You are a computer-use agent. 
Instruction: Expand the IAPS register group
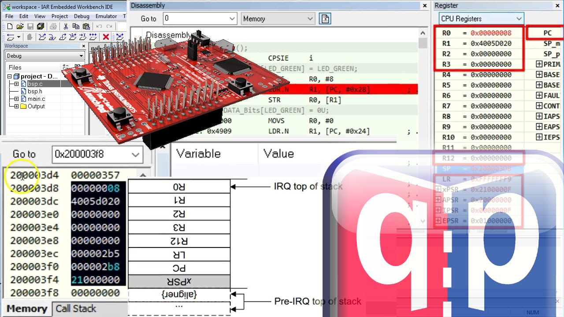(539, 116)
